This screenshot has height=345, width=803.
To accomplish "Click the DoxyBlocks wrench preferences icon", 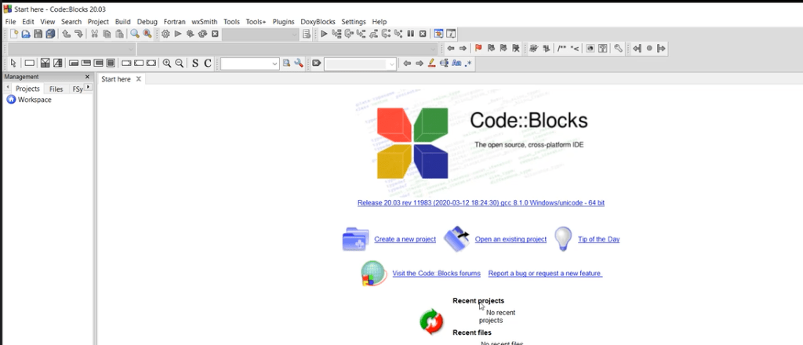I will click(618, 48).
